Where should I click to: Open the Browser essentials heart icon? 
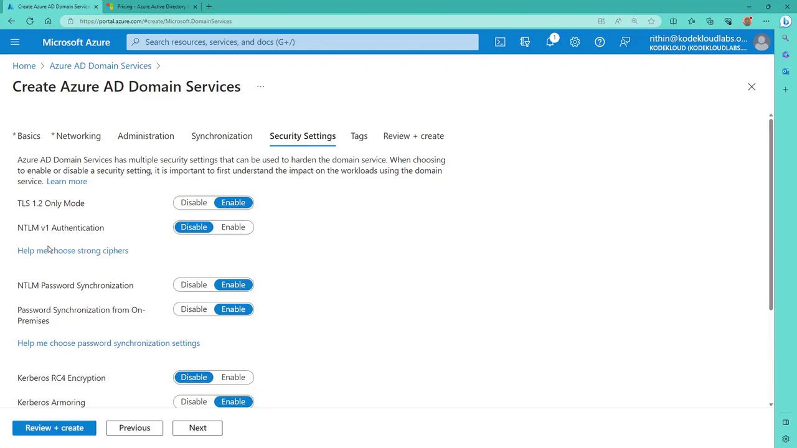[728, 21]
